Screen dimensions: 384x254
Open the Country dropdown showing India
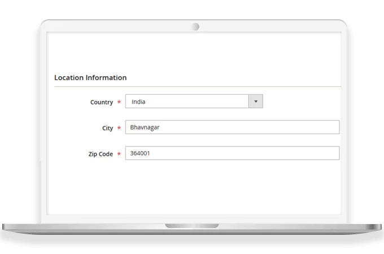(x=194, y=101)
